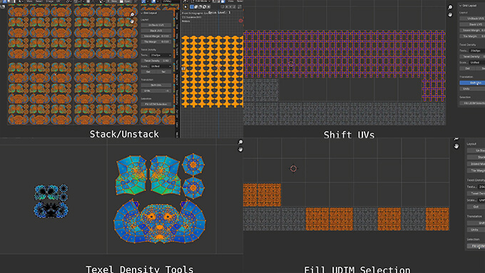Image resolution: width=485 pixels, height=273 pixels.
Task: Click orange mesh object in 3D viewport
Action: click(213, 71)
